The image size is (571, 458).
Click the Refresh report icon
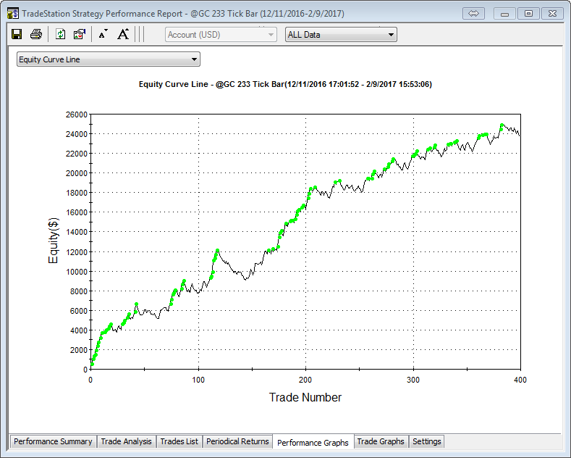pos(61,34)
